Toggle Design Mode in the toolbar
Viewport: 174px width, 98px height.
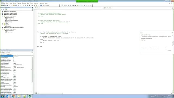point(30,5)
